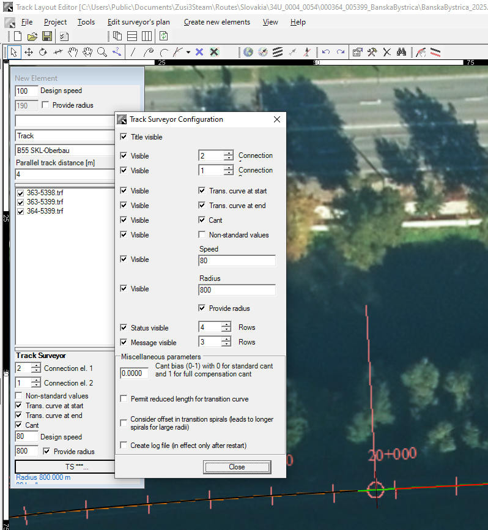Screen dimensions: 488x530
Task: Open Create new elements menu
Action: click(216, 22)
